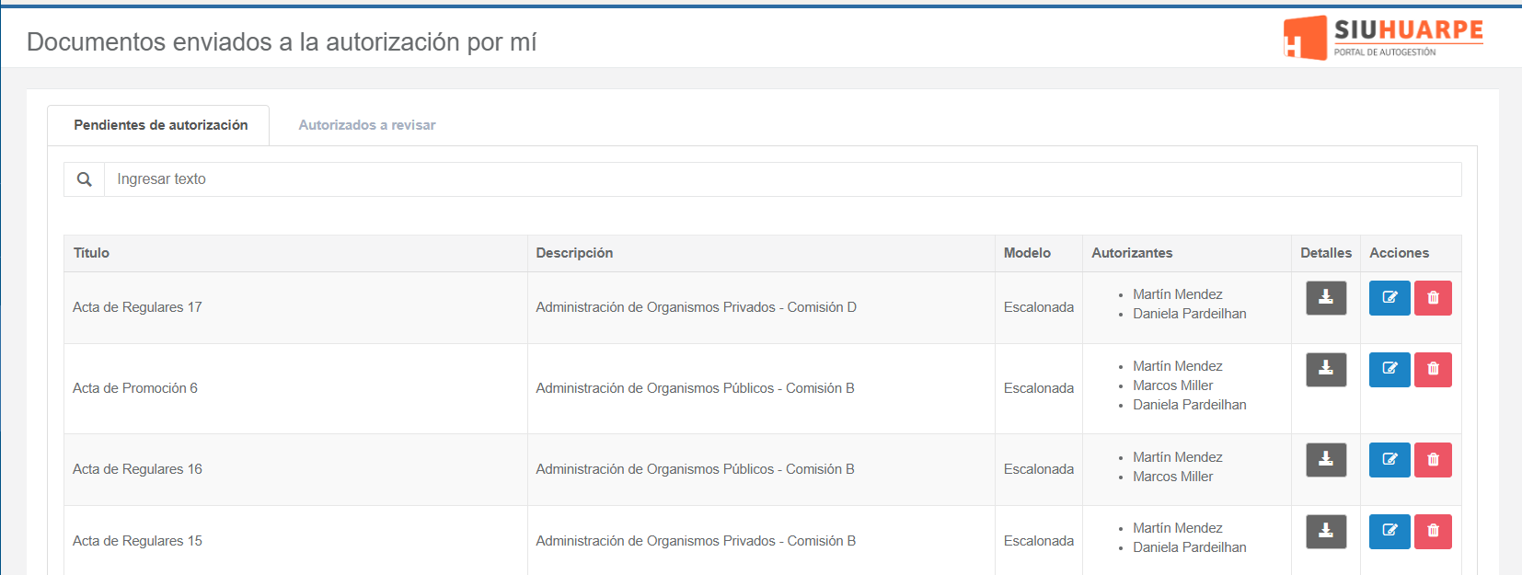Switch to Autorizados a revisar tab
1522x575 pixels.
click(367, 125)
